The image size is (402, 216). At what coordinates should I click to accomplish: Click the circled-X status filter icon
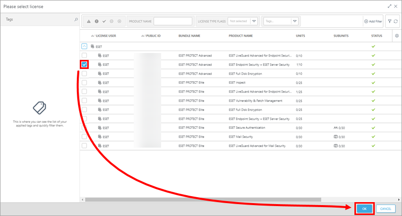coord(119,21)
